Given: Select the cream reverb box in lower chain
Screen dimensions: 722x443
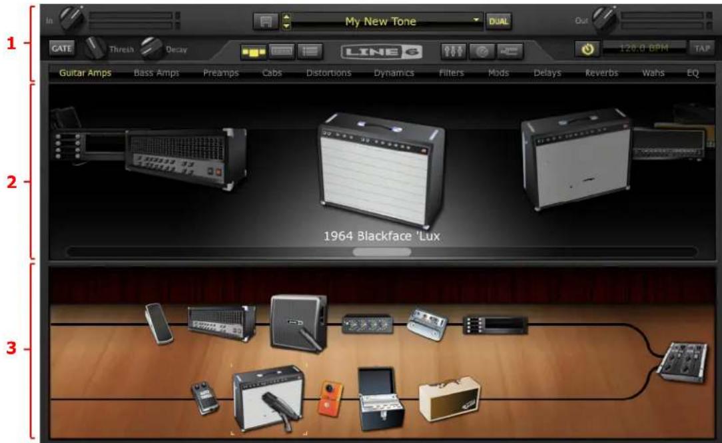Looking at the screenshot, I should click(450, 399).
